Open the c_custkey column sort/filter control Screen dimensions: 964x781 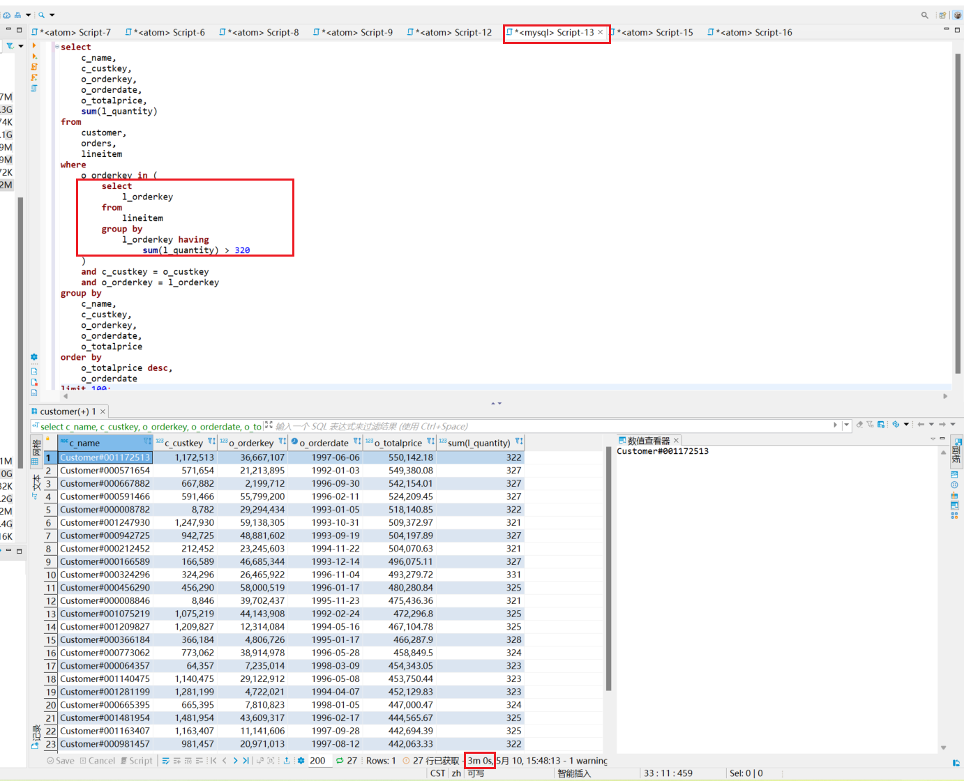(211, 441)
